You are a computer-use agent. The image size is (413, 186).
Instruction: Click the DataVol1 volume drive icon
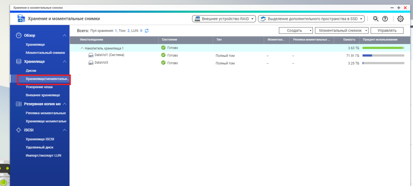(x=91, y=55)
